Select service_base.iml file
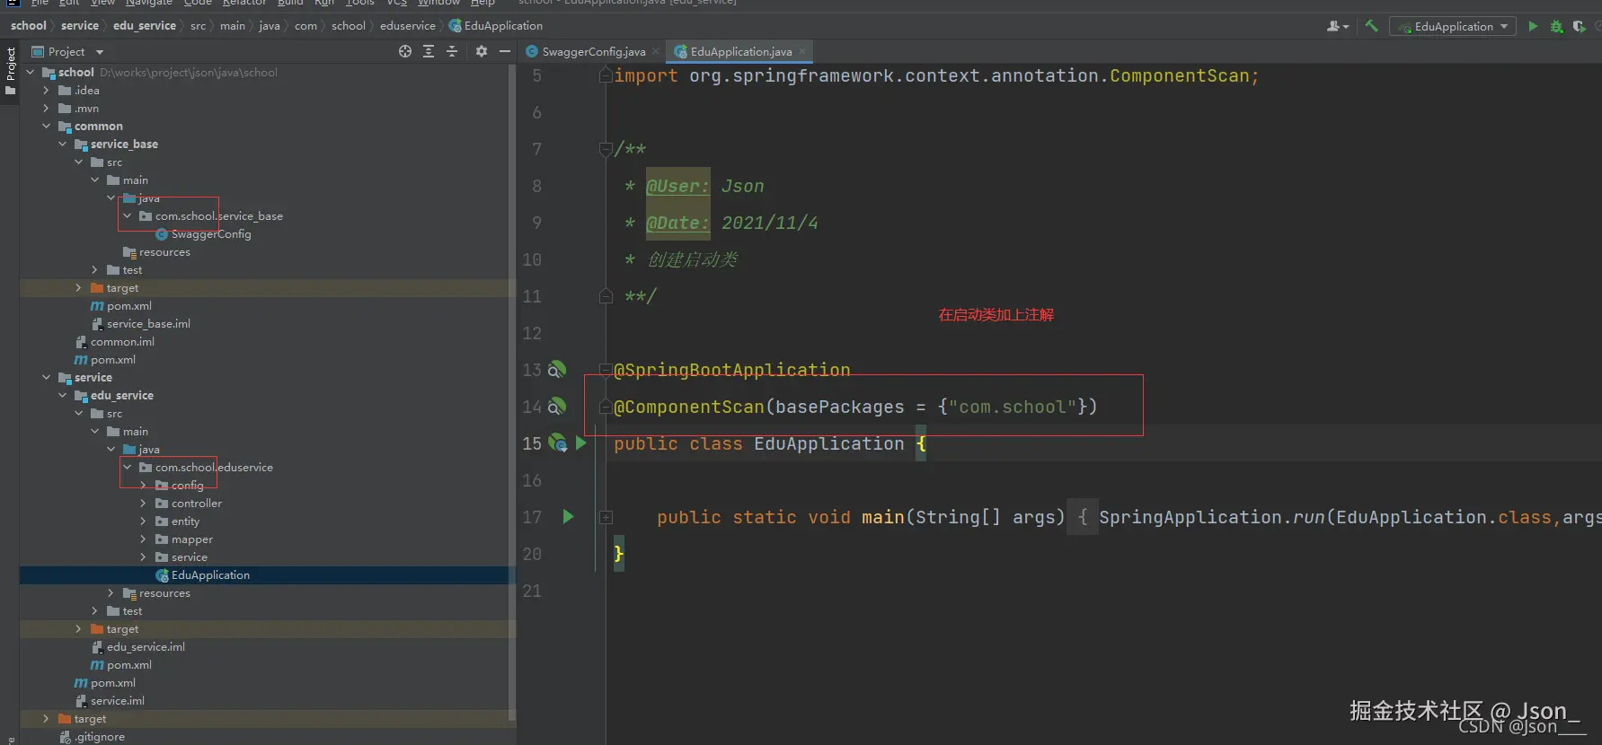This screenshot has height=745, width=1602. point(148,324)
